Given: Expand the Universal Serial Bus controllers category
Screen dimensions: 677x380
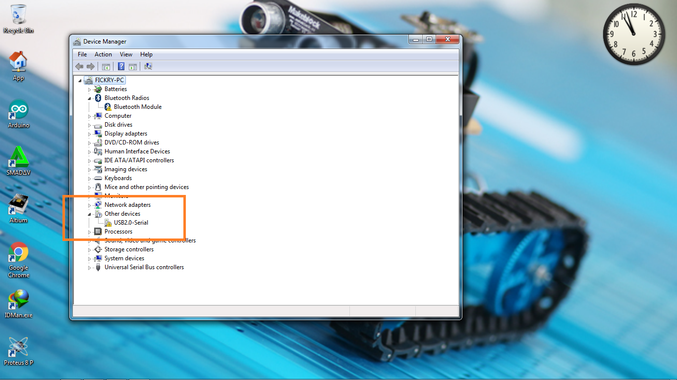Looking at the screenshot, I should coord(90,267).
